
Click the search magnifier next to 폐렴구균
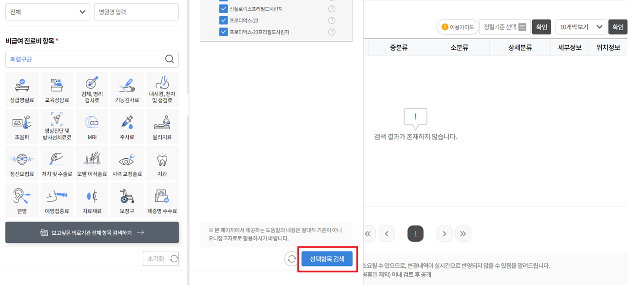pos(169,58)
